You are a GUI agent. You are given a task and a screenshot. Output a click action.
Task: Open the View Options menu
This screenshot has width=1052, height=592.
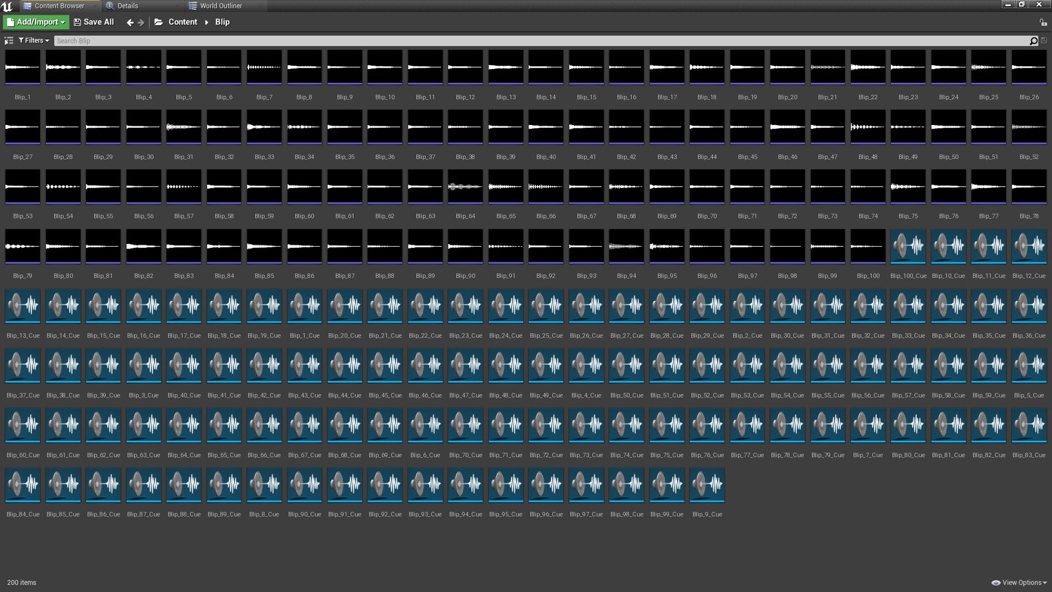(x=1019, y=583)
